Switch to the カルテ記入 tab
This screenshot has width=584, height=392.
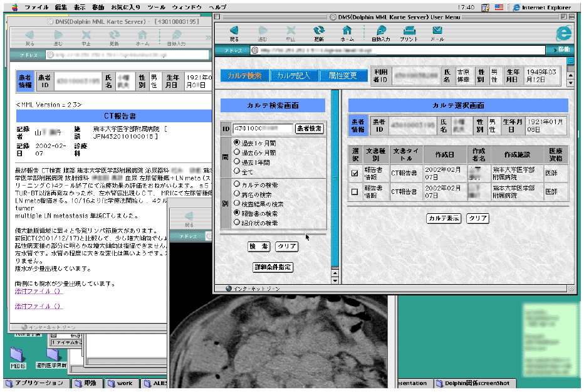coord(293,76)
